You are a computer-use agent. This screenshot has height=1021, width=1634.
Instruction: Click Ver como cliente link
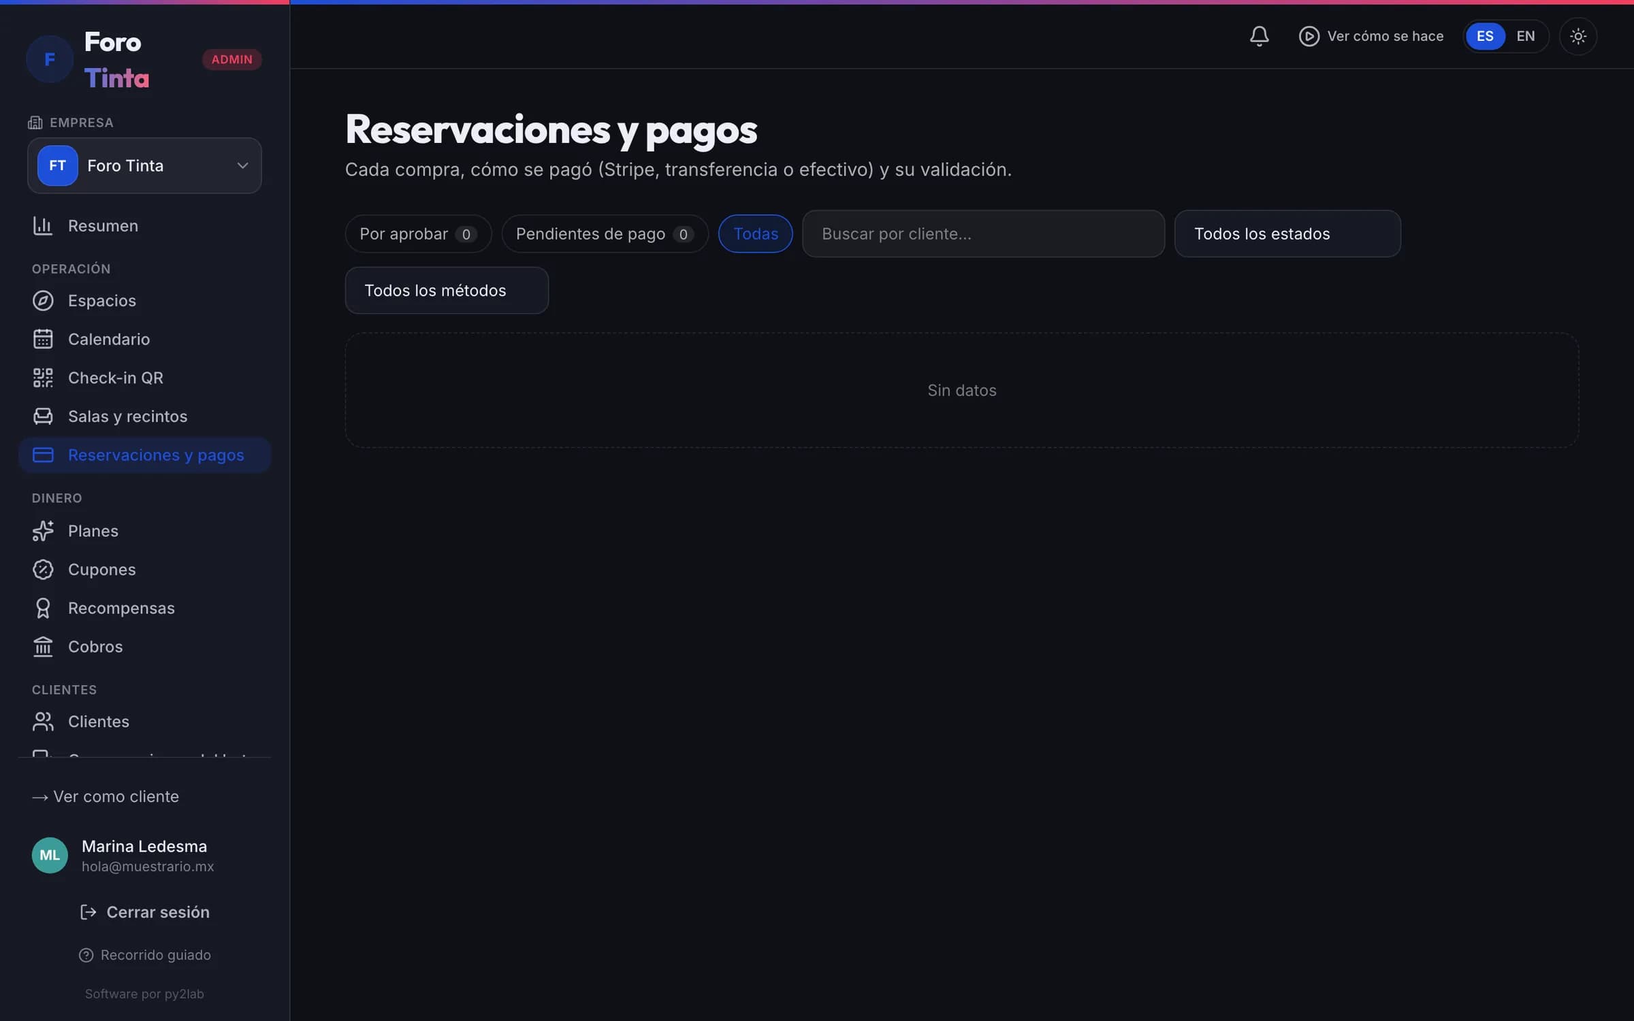tap(106, 796)
